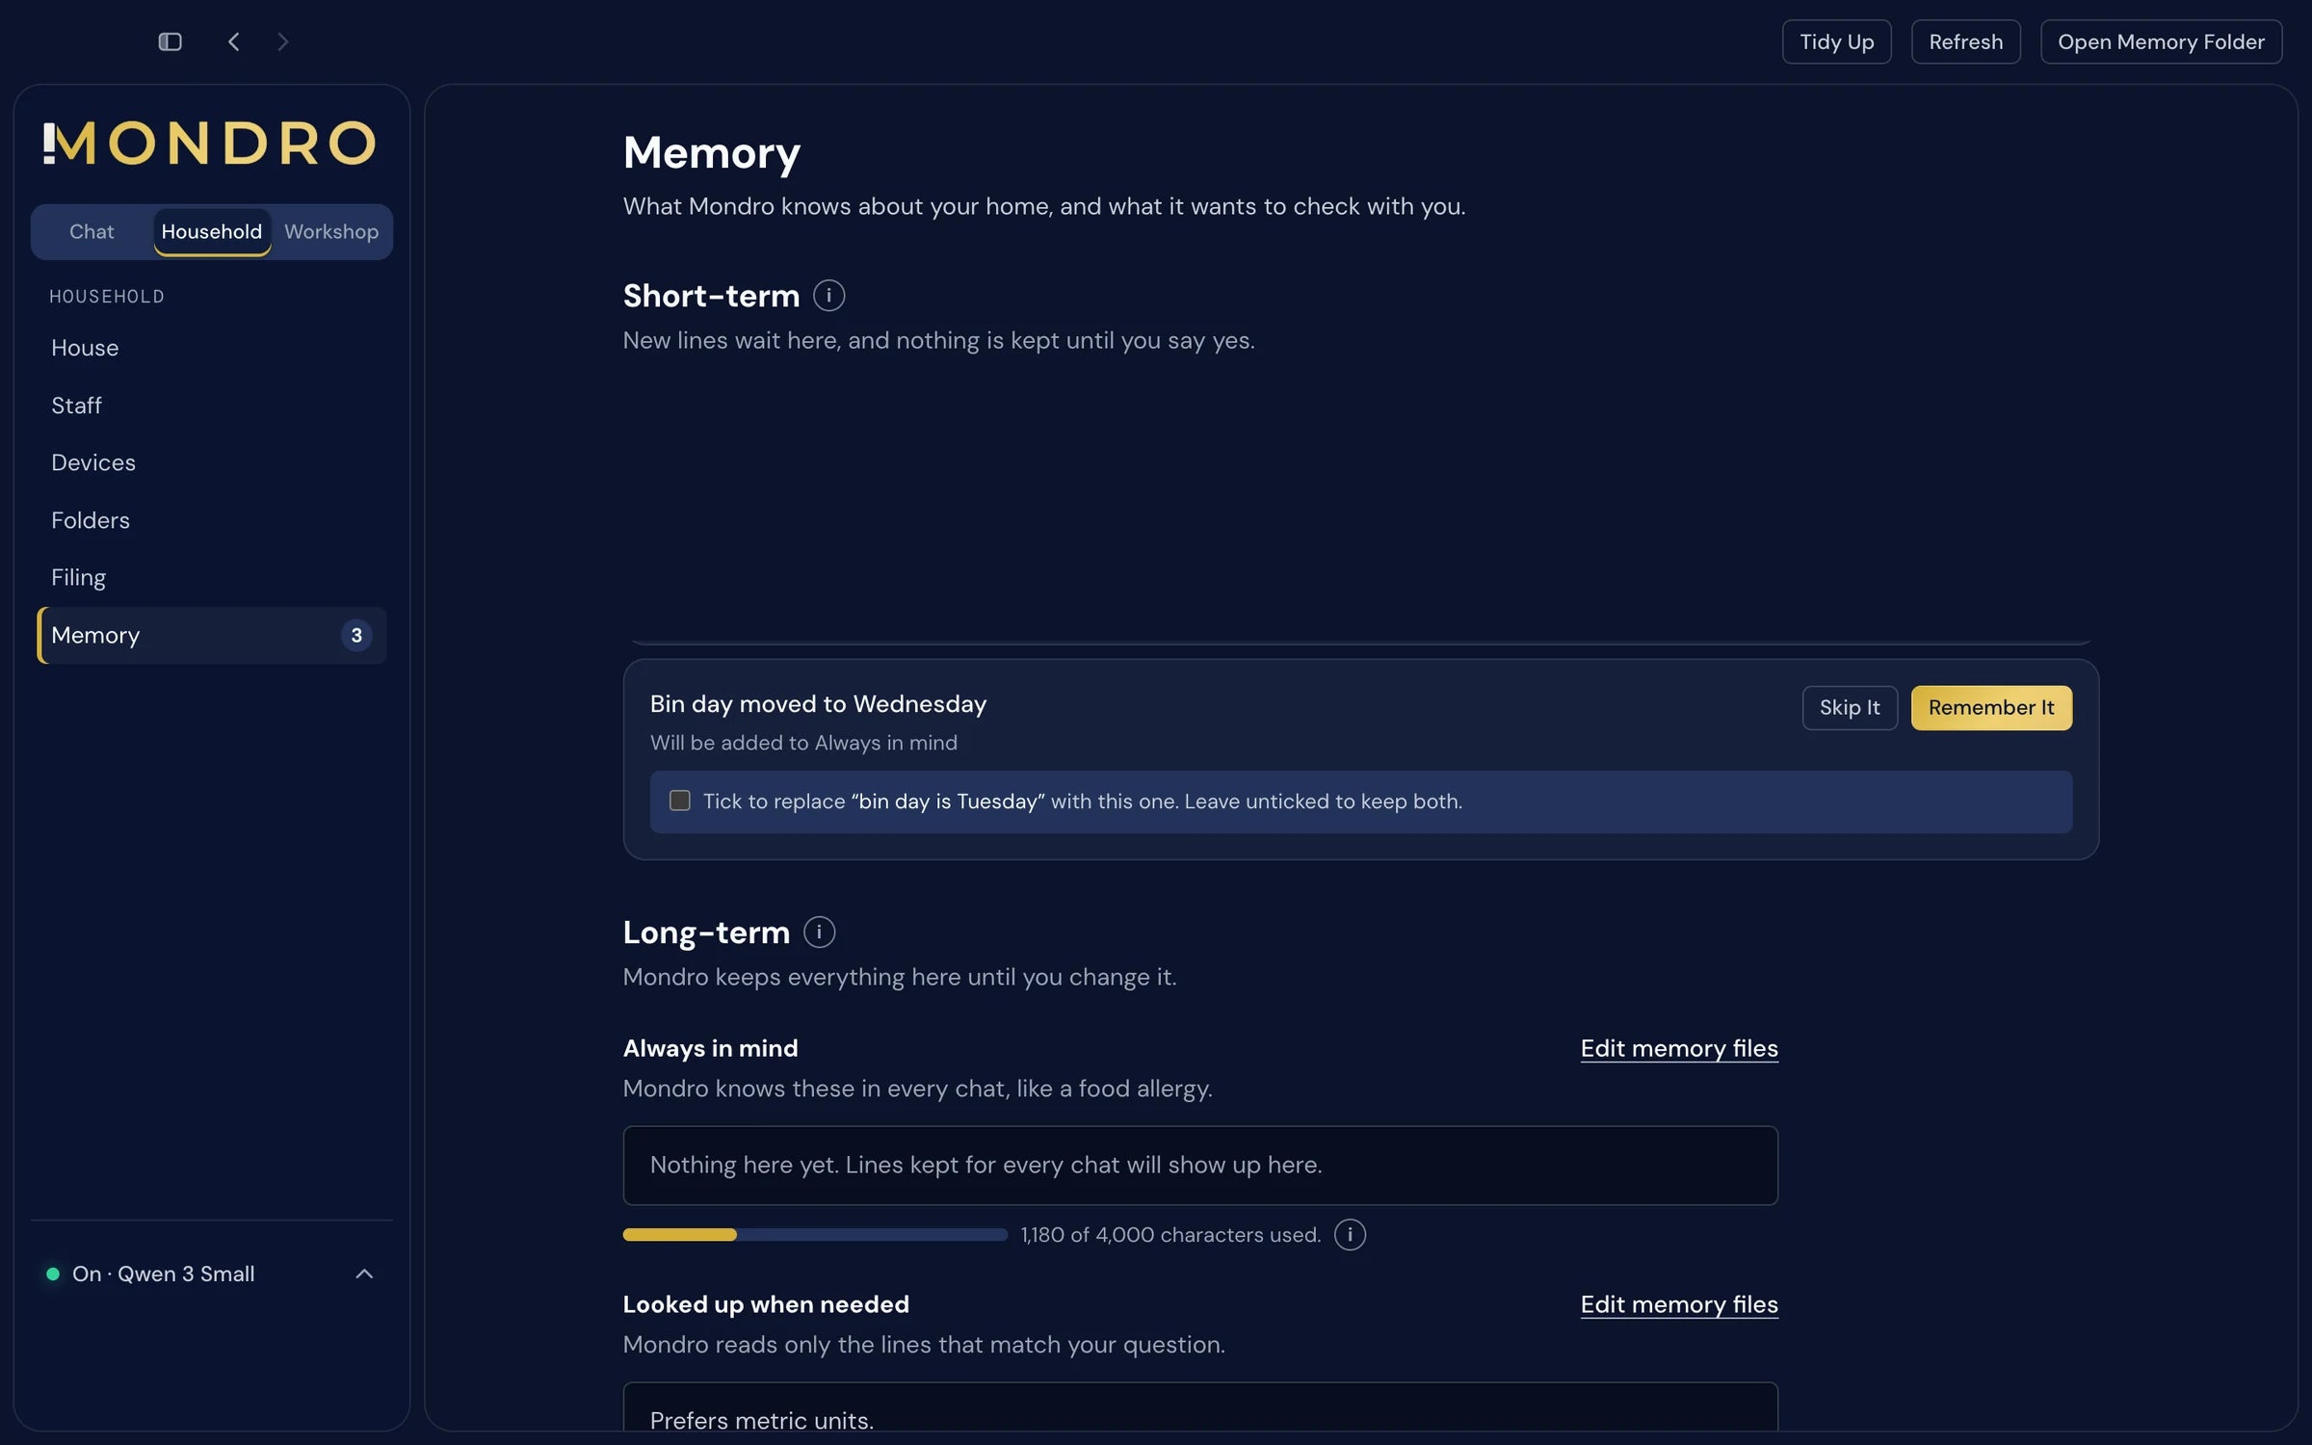The height and width of the screenshot is (1445, 2312).
Task: Open Folders in the sidebar
Action: (211, 520)
